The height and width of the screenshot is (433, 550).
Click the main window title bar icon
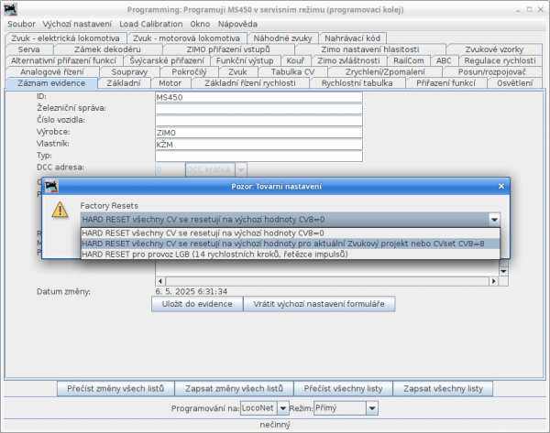(9, 6)
